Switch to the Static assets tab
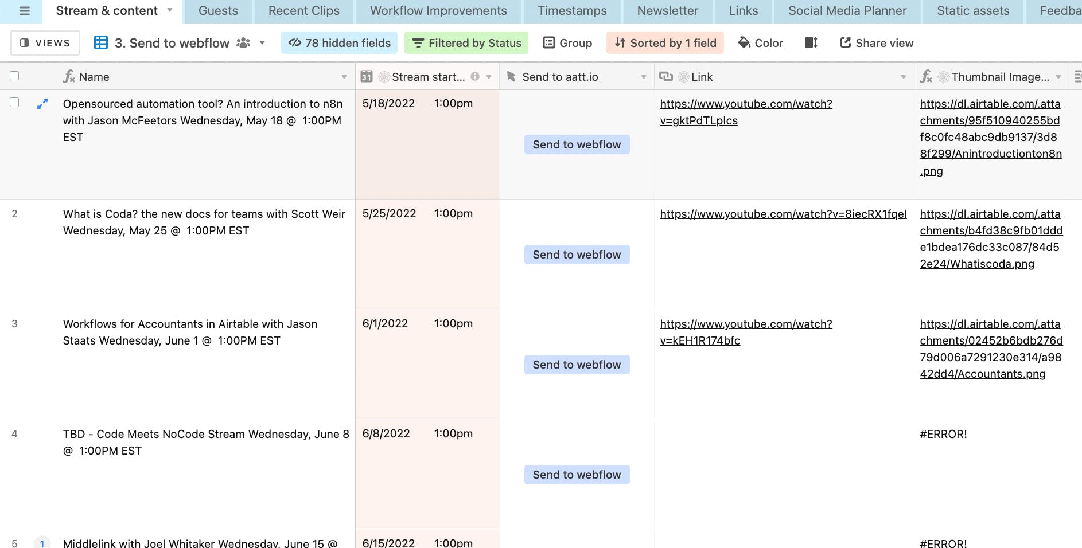Viewport: 1082px width, 548px height. tap(973, 11)
